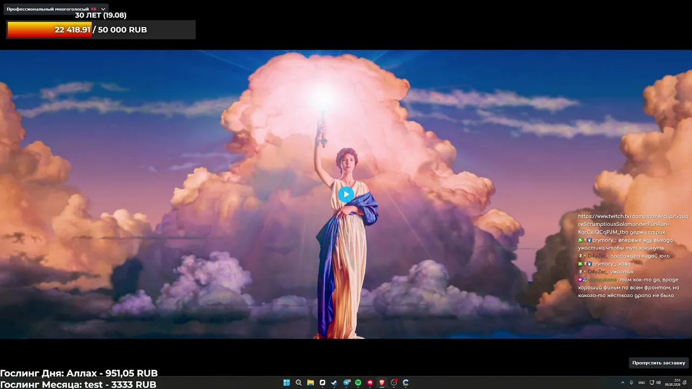
Task: Open the blue C-shaped app in taskbar
Action: pyautogui.click(x=406, y=383)
